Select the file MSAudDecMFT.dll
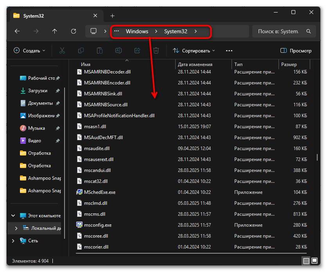The image size is (327, 272). coord(103,138)
